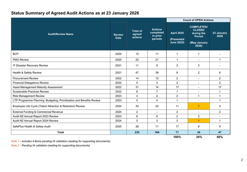Click the orange highlighted cell showing 7

[198, 106]
